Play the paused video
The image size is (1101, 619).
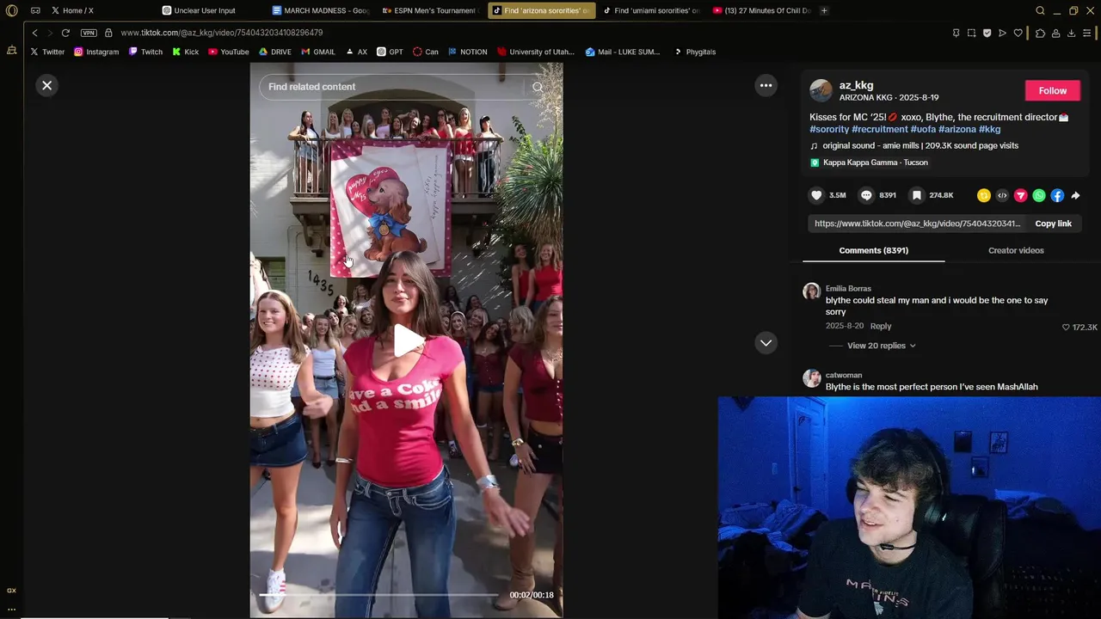tap(407, 340)
